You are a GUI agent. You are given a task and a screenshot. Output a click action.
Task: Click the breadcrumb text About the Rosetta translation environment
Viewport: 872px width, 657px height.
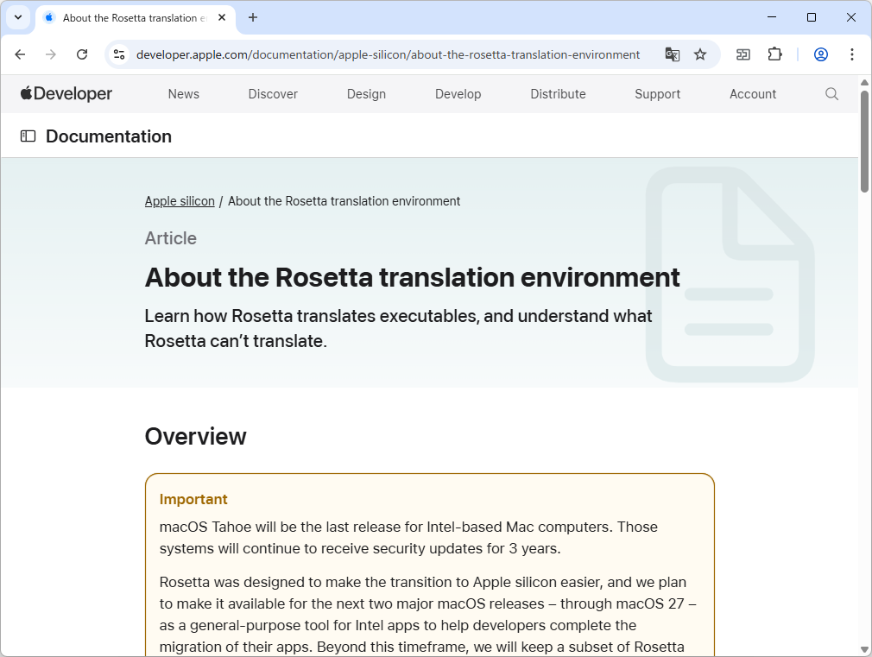[344, 201]
